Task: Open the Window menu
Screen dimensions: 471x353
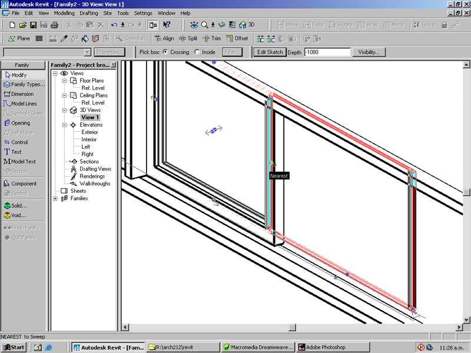Action: point(167,13)
